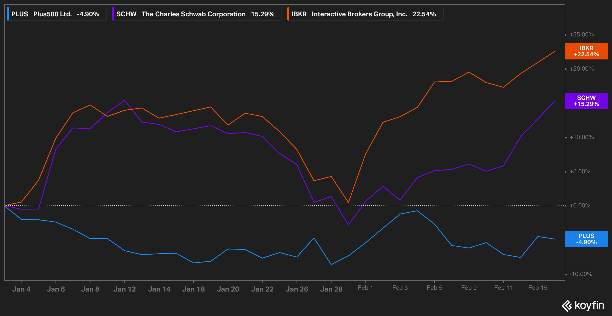The width and height of the screenshot is (612, 316).
Task: Click the purple SCHW color bar in legend
Action: [x=112, y=14]
